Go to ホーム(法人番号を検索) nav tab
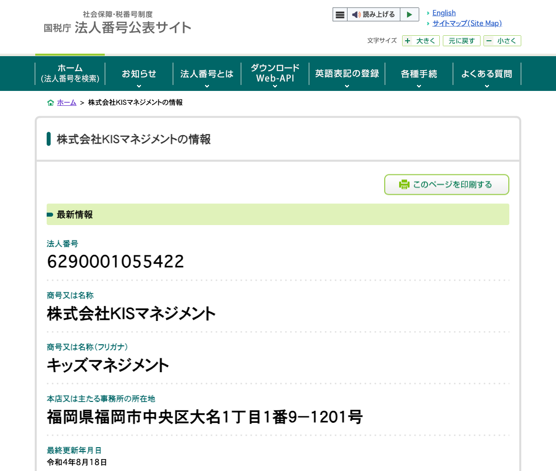This screenshot has height=471, width=556. (70, 74)
